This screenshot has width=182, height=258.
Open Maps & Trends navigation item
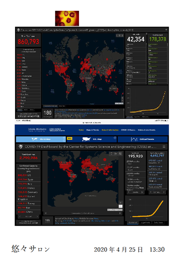click(93, 130)
